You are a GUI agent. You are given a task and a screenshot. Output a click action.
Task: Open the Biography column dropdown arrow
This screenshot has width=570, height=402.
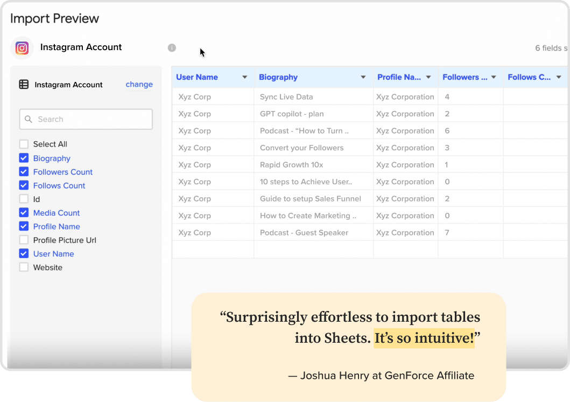[363, 77]
